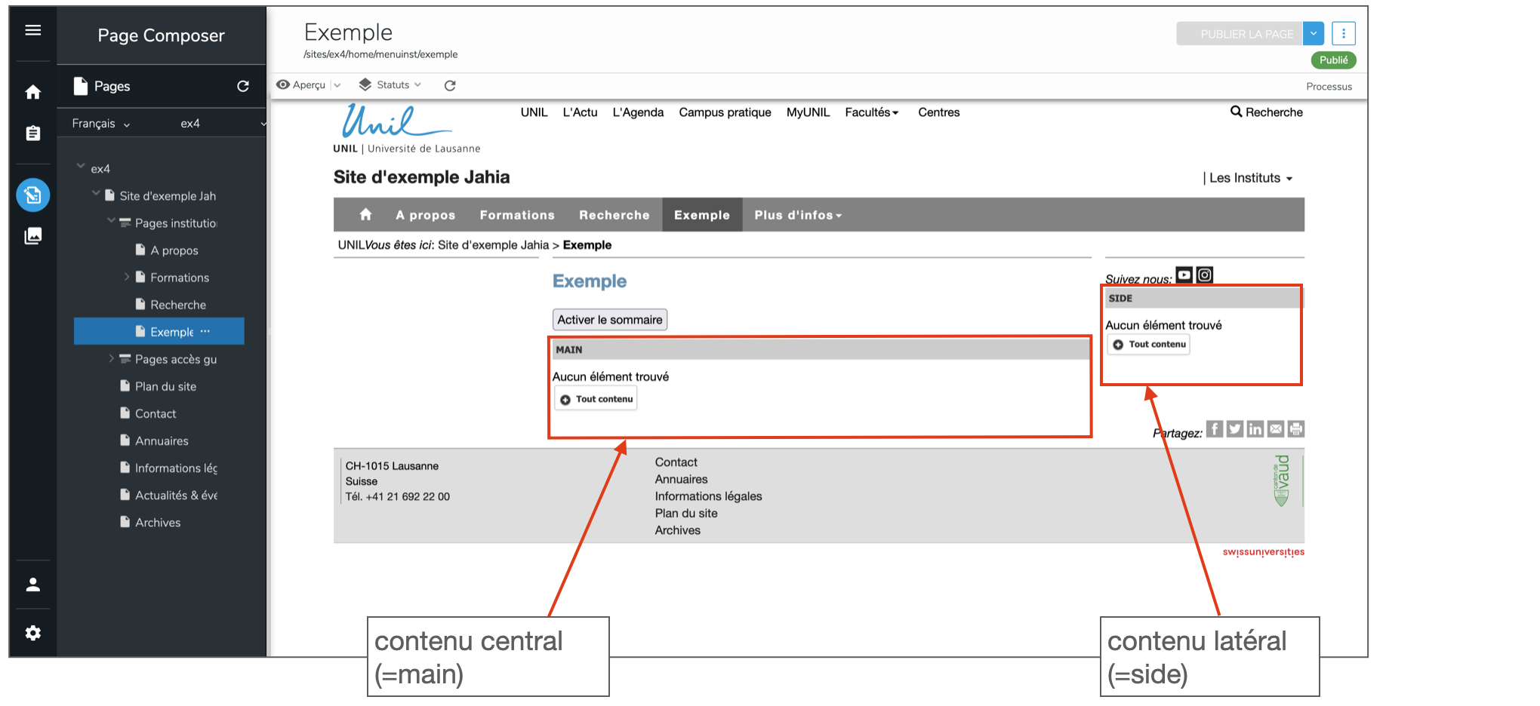1540x706 pixels.
Task: Open the settings gear icon
Action: [x=32, y=633]
